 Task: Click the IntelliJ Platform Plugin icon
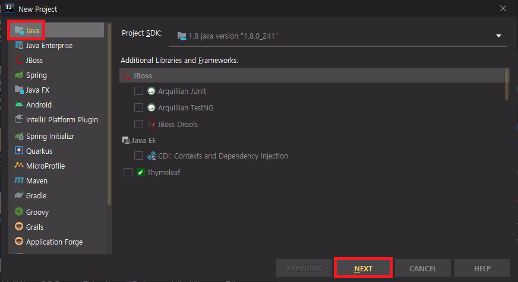coord(19,119)
